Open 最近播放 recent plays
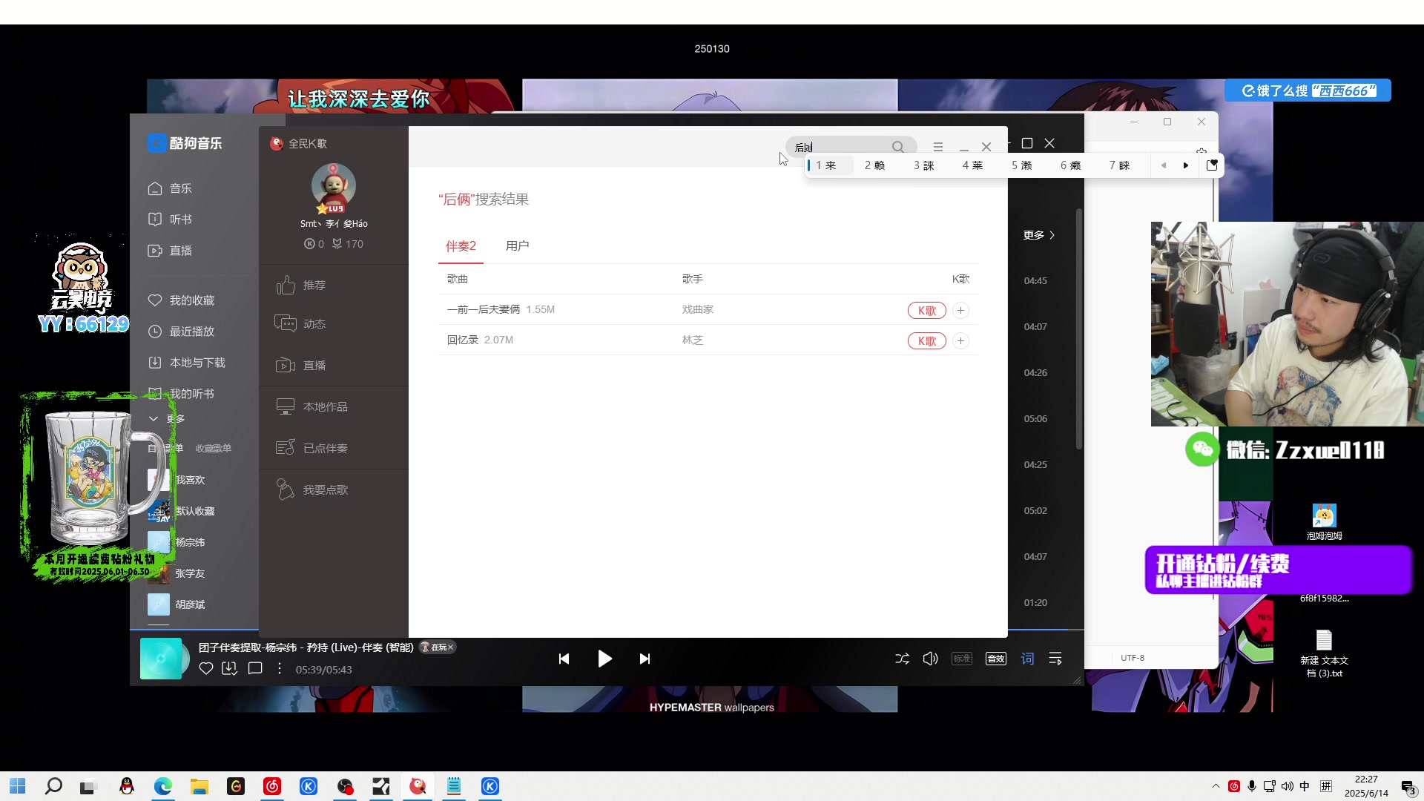This screenshot has height=801, width=1424. tap(182, 332)
